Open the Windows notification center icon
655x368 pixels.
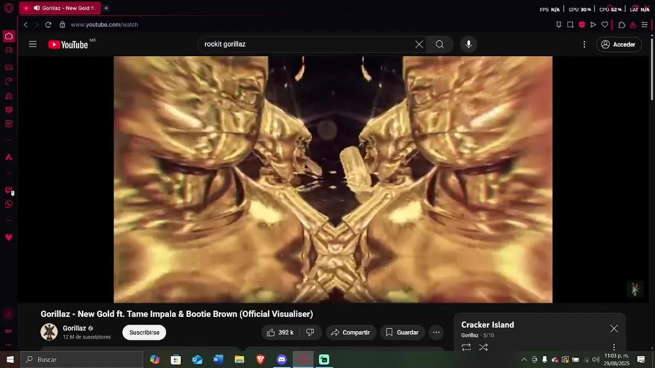[x=641, y=360]
